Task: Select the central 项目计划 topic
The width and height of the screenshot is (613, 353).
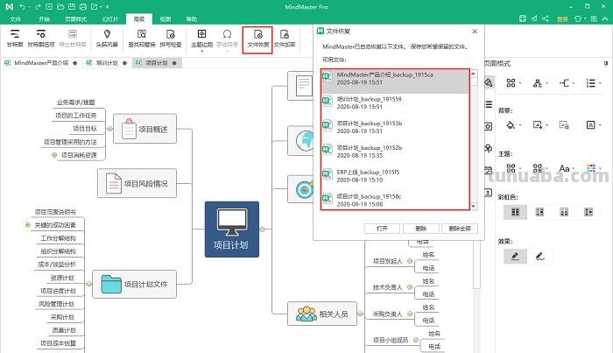Action: tap(232, 229)
